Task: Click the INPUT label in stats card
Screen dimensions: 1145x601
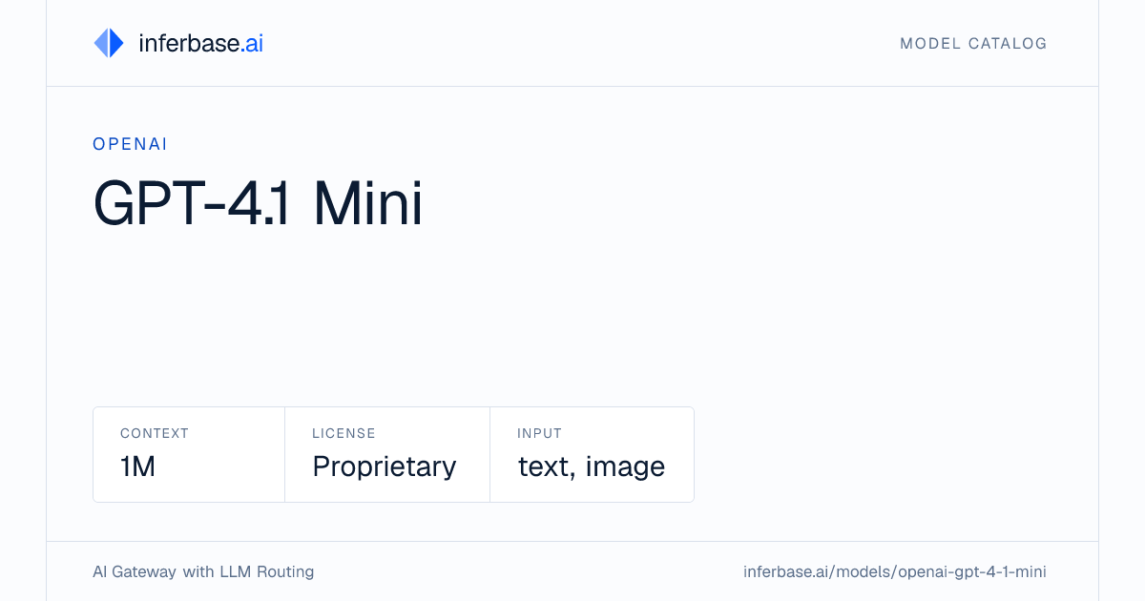Action: (539, 433)
